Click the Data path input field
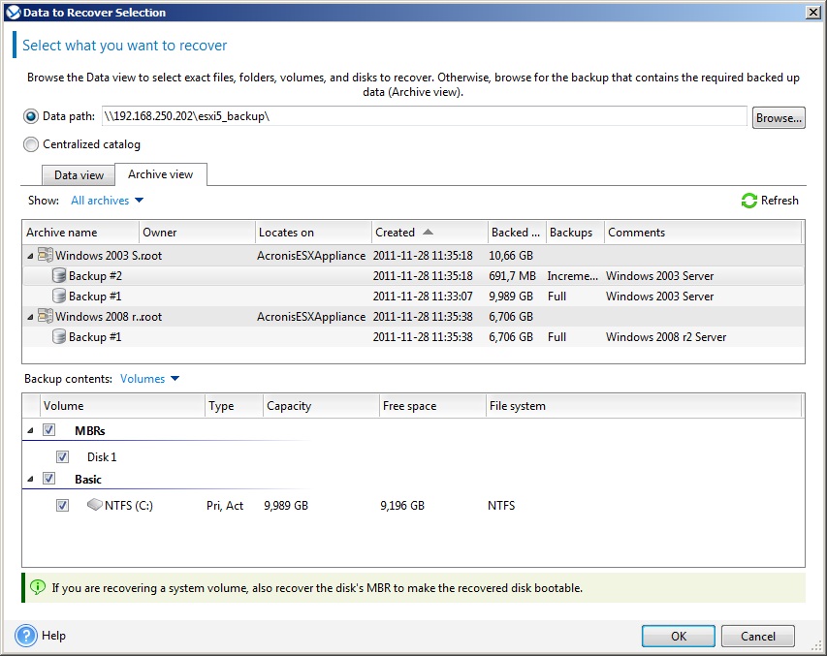 [424, 116]
